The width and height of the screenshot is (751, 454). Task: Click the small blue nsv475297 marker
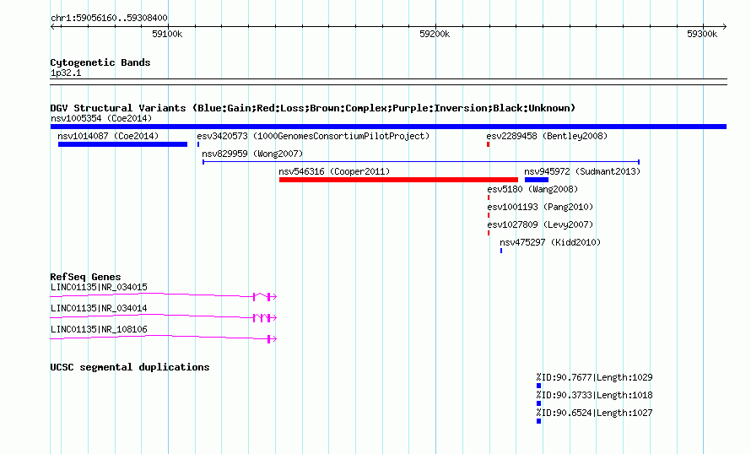501,251
